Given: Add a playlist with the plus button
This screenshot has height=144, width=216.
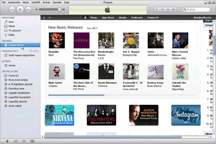Looking at the screenshot, I should tap(7, 141).
